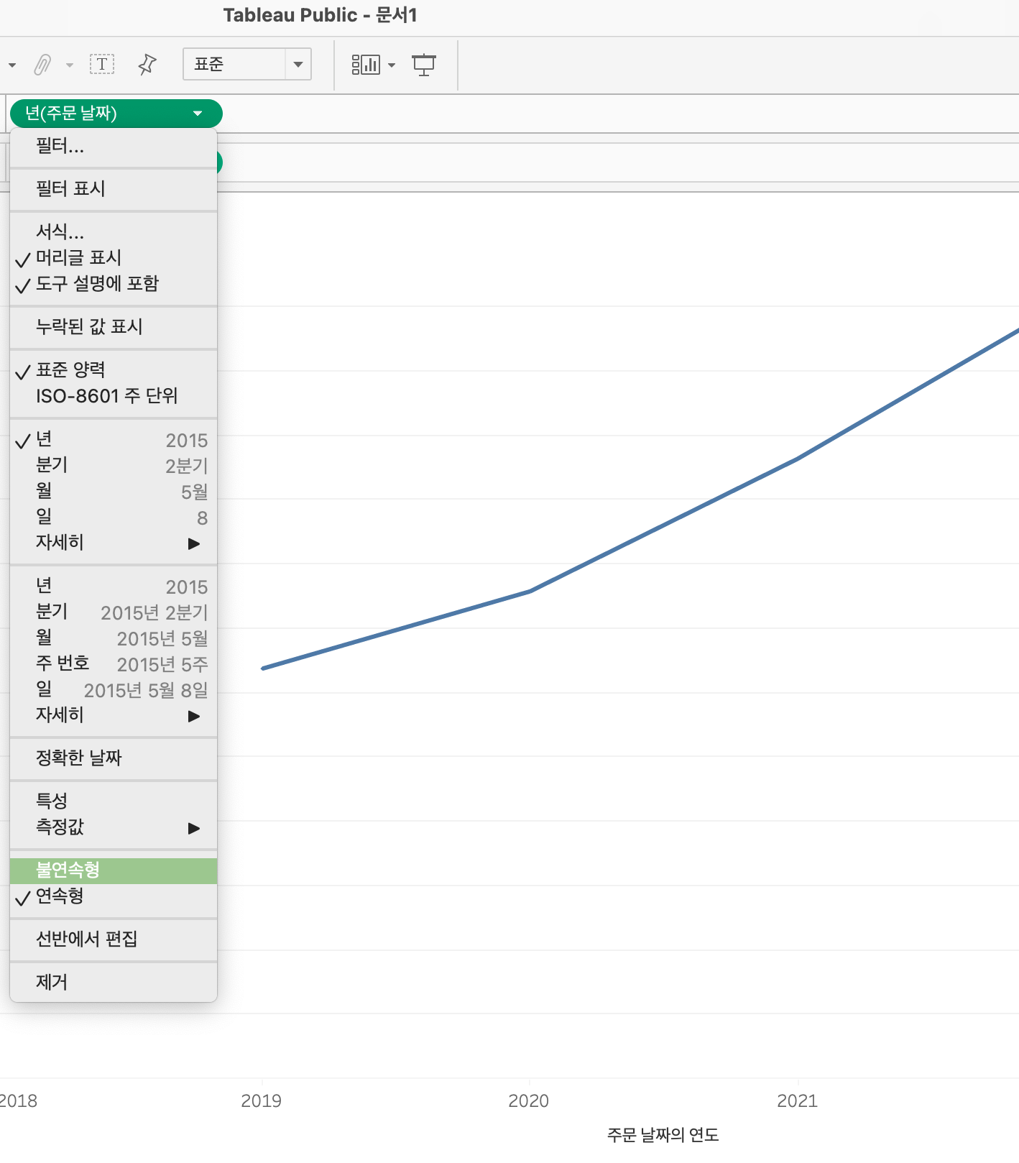
Task: Open the paperclip icon dropdown arrow
Action: coord(70,65)
